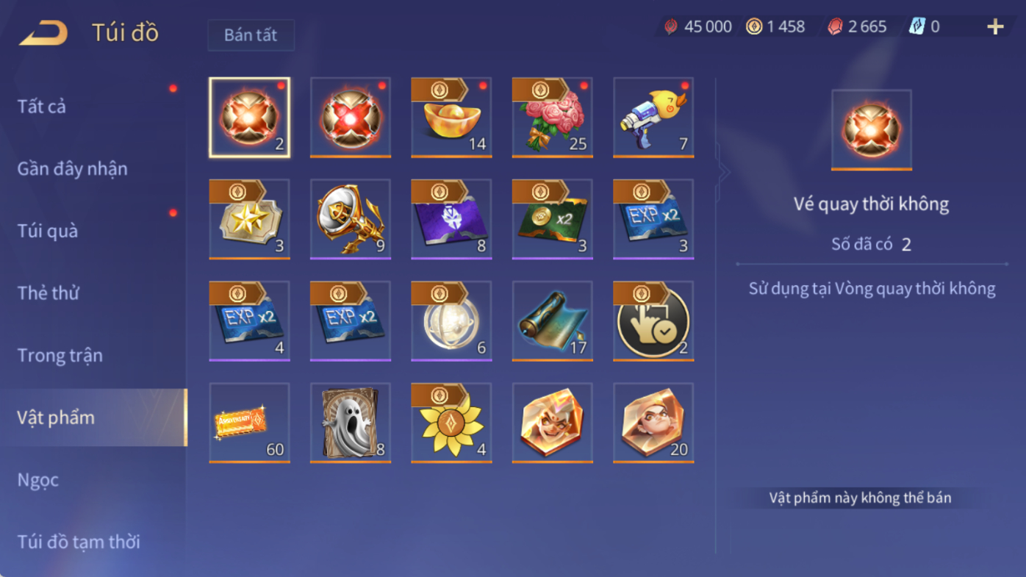Go back using the return arrow icon
Viewport: 1026px width, 577px height.
pyautogui.click(x=43, y=33)
